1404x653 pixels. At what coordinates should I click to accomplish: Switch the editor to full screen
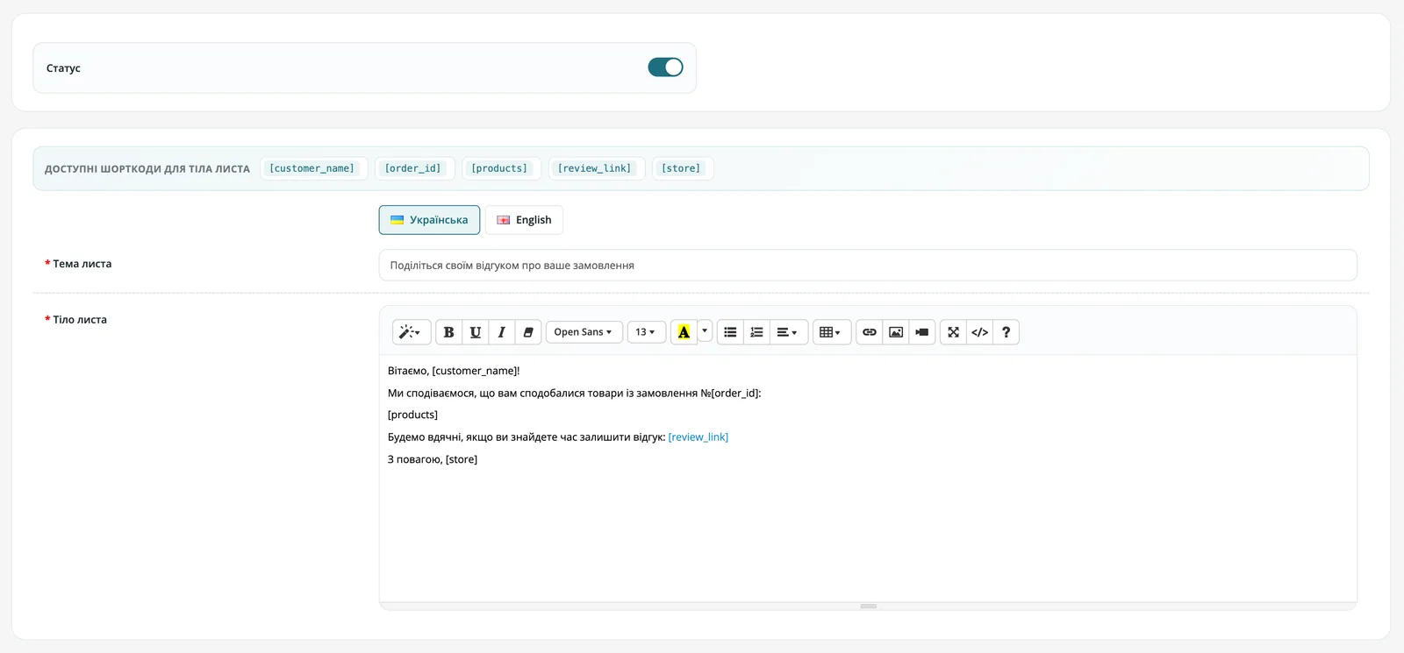[953, 332]
